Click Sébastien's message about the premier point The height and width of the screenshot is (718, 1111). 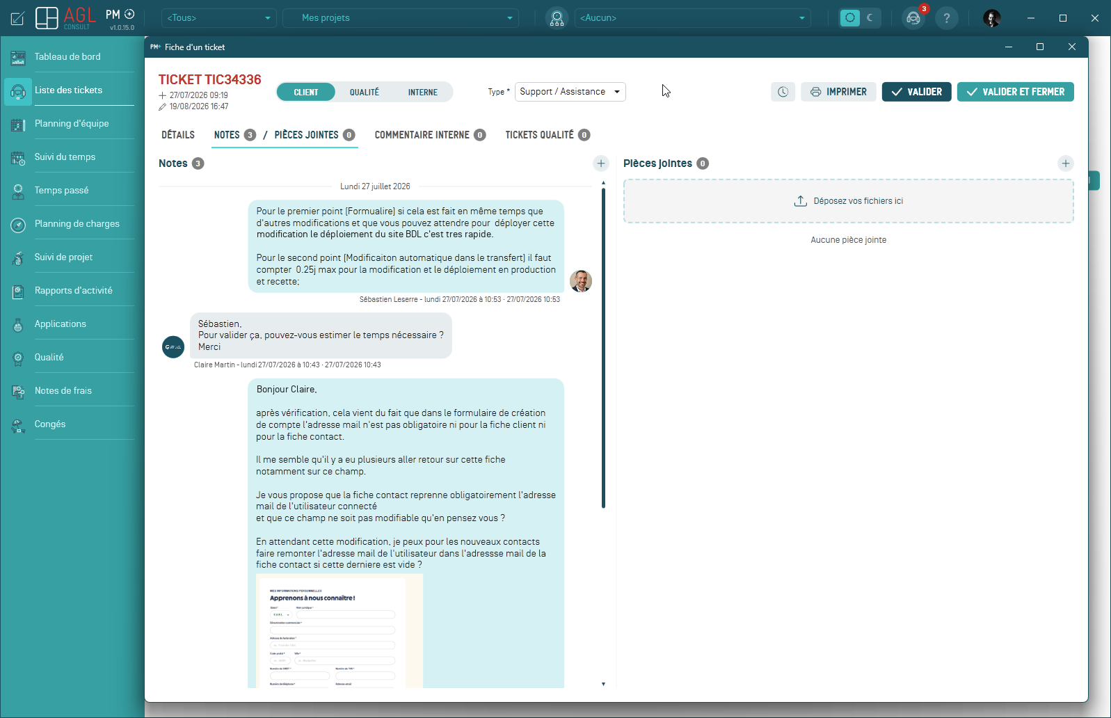coord(406,246)
